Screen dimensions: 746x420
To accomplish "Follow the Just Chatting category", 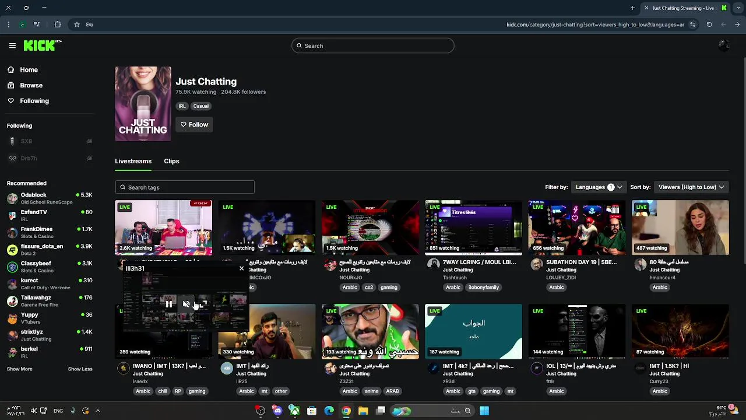I will 194,124.
